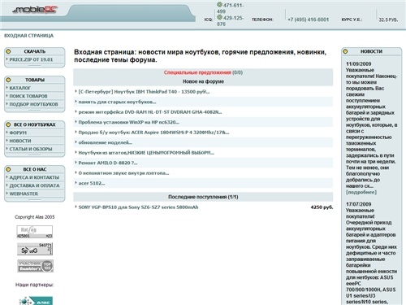Click ICQ status icon for 471-611-499
This screenshot has height=305, width=406.
[219, 5]
